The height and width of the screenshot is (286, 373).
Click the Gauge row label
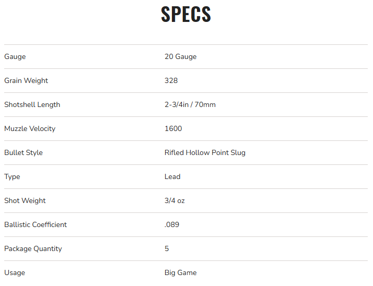[15, 56]
